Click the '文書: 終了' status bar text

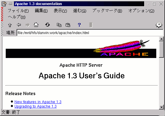click(11, 112)
